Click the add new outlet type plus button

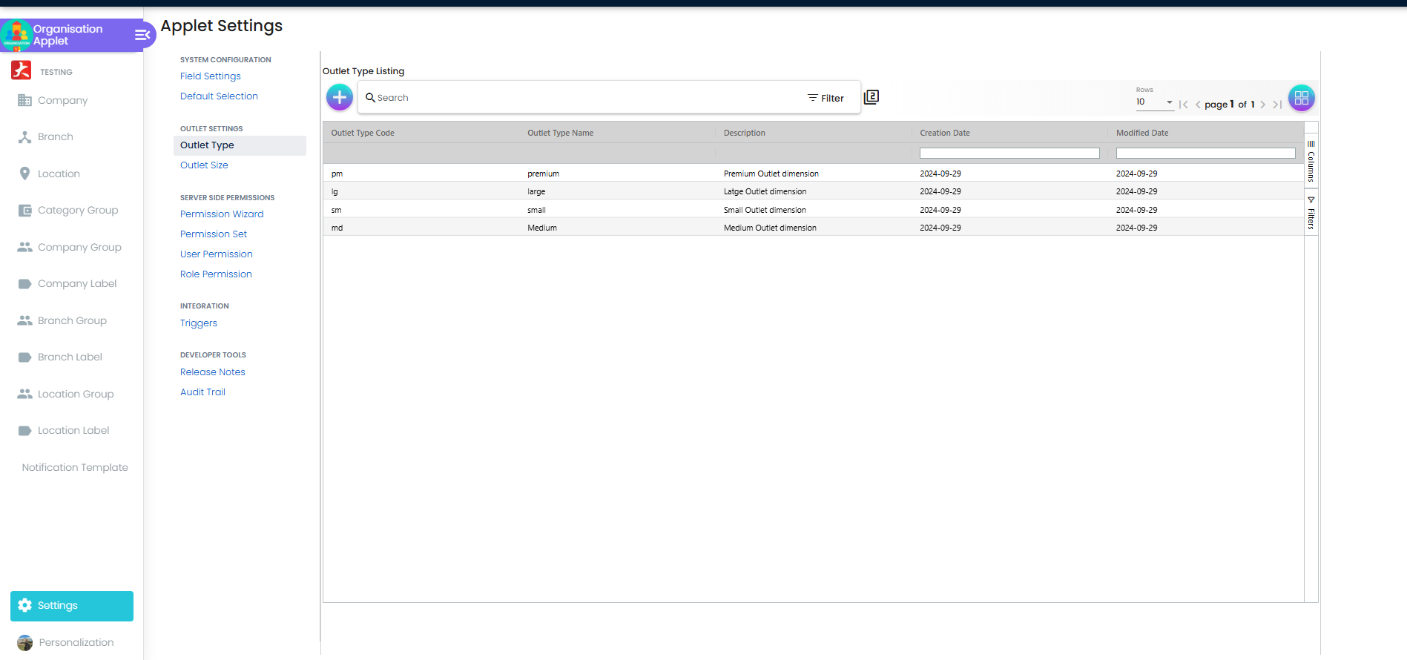click(x=340, y=97)
